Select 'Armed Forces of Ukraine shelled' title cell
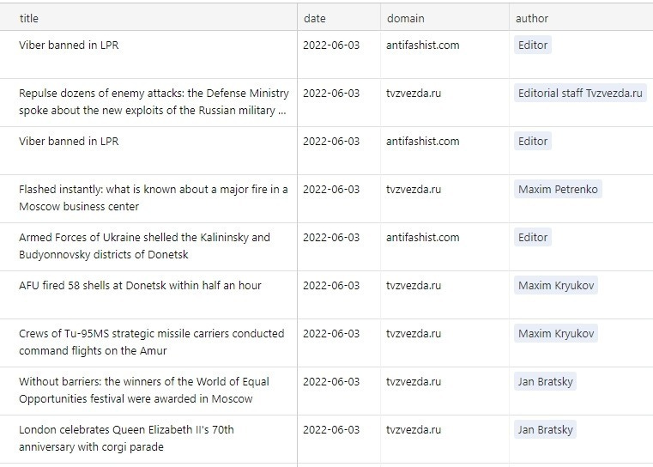Image resolution: width=653 pixels, height=467 pixels. pos(144,246)
